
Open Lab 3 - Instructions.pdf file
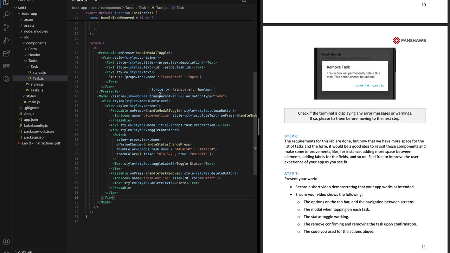(x=41, y=143)
